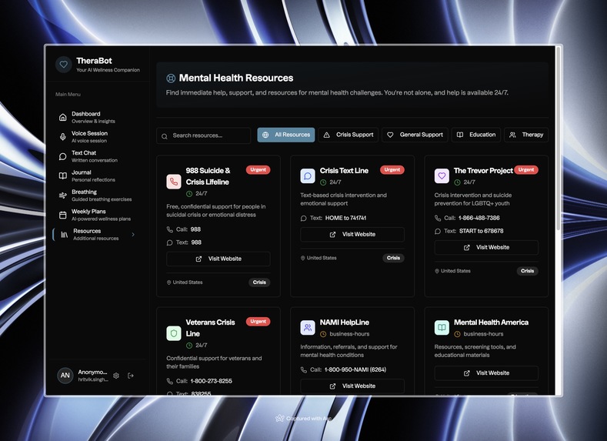Click Crisis tag on 988 Lifeline card
Viewport: 607px width, 441px height.
click(x=259, y=282)
